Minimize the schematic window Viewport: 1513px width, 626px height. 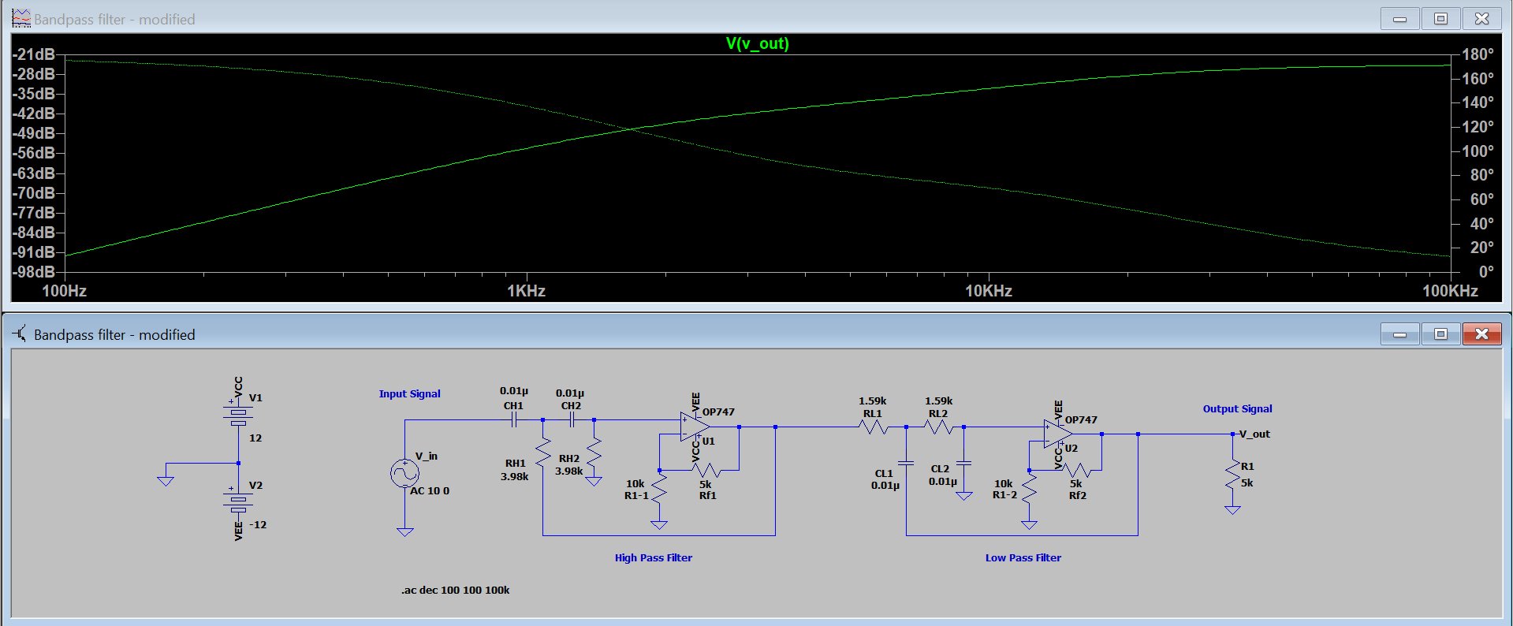point(1400,333)
